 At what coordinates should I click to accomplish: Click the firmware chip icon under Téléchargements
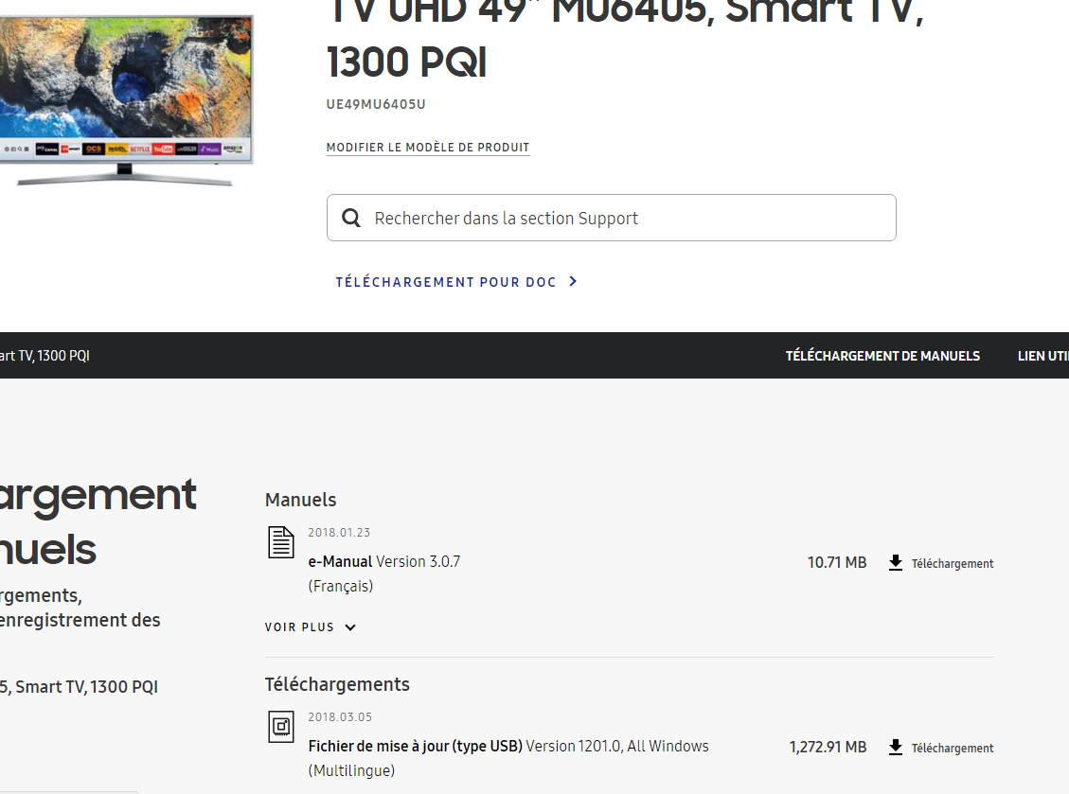coord(281,727)
